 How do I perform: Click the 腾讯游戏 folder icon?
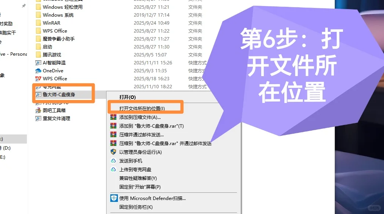[38, 55]
